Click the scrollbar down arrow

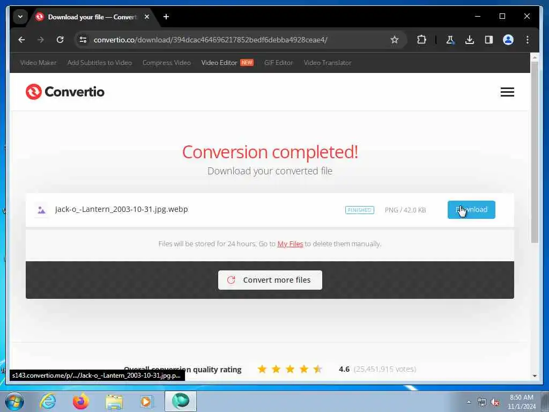[x=535, y=376]
